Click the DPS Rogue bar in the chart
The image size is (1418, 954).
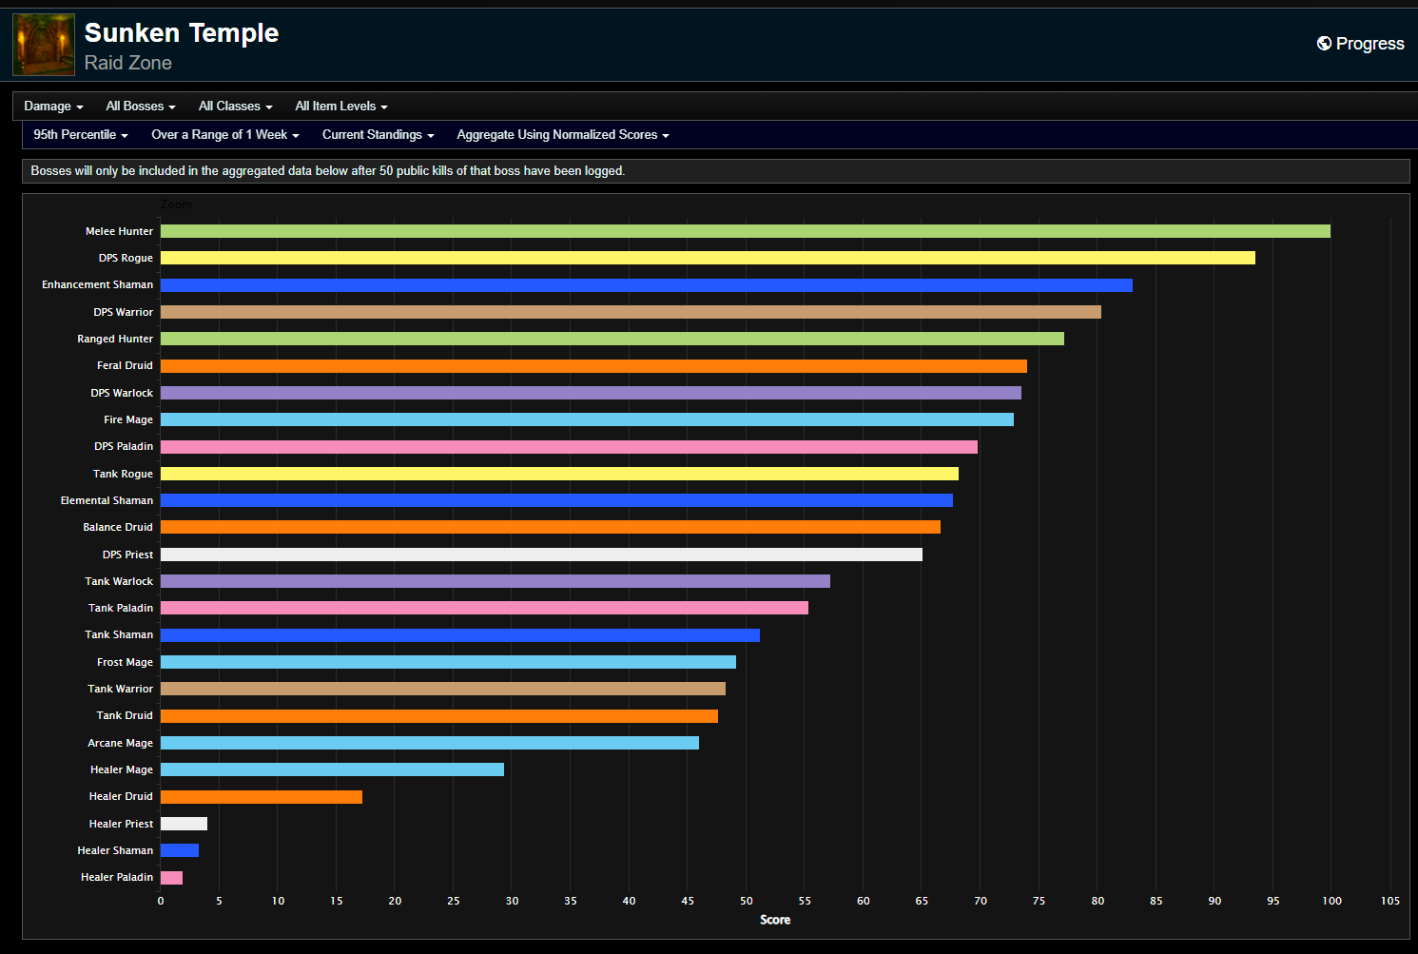click(x=704, y=257)
